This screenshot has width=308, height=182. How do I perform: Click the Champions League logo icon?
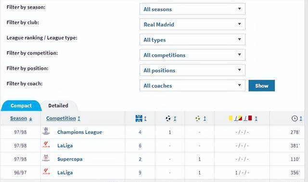[46, 131]
